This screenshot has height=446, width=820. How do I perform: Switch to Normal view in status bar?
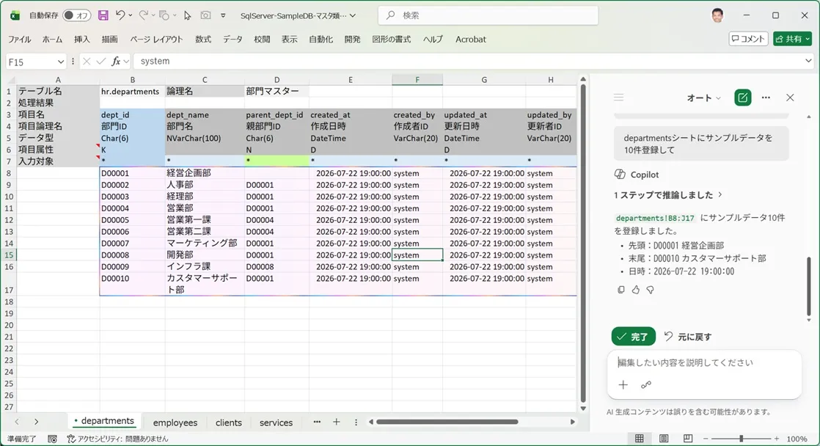pyautogui.click(x=639, y=439)
